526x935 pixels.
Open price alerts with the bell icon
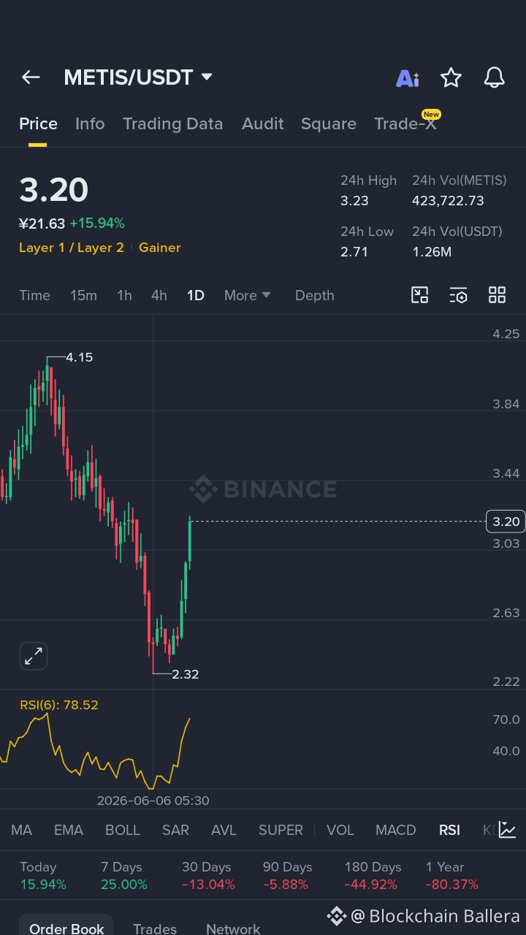495,77
